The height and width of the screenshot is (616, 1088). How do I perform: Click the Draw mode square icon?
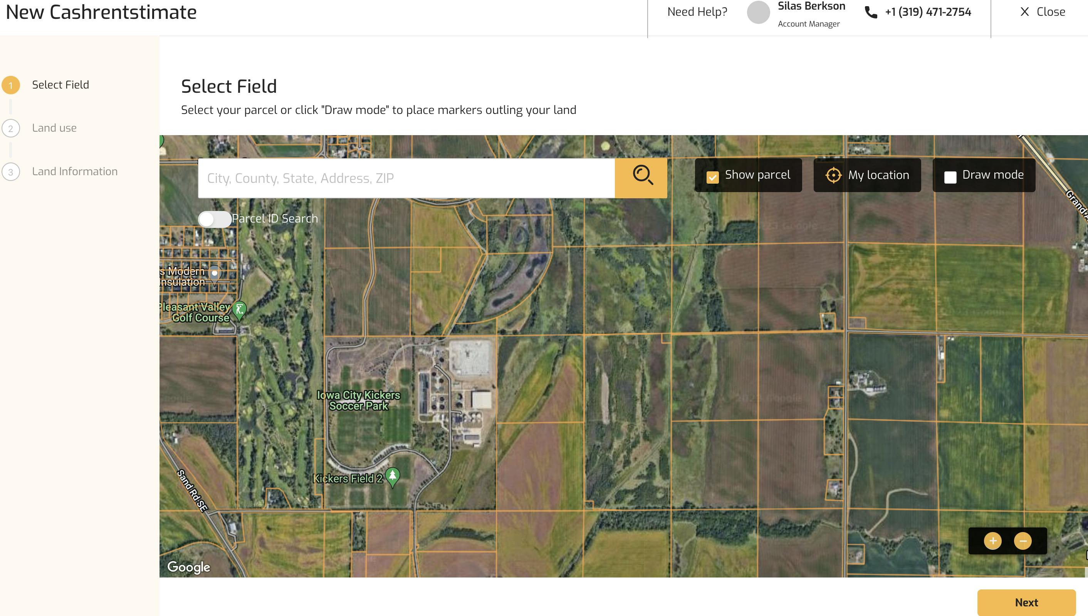(950, 175)
